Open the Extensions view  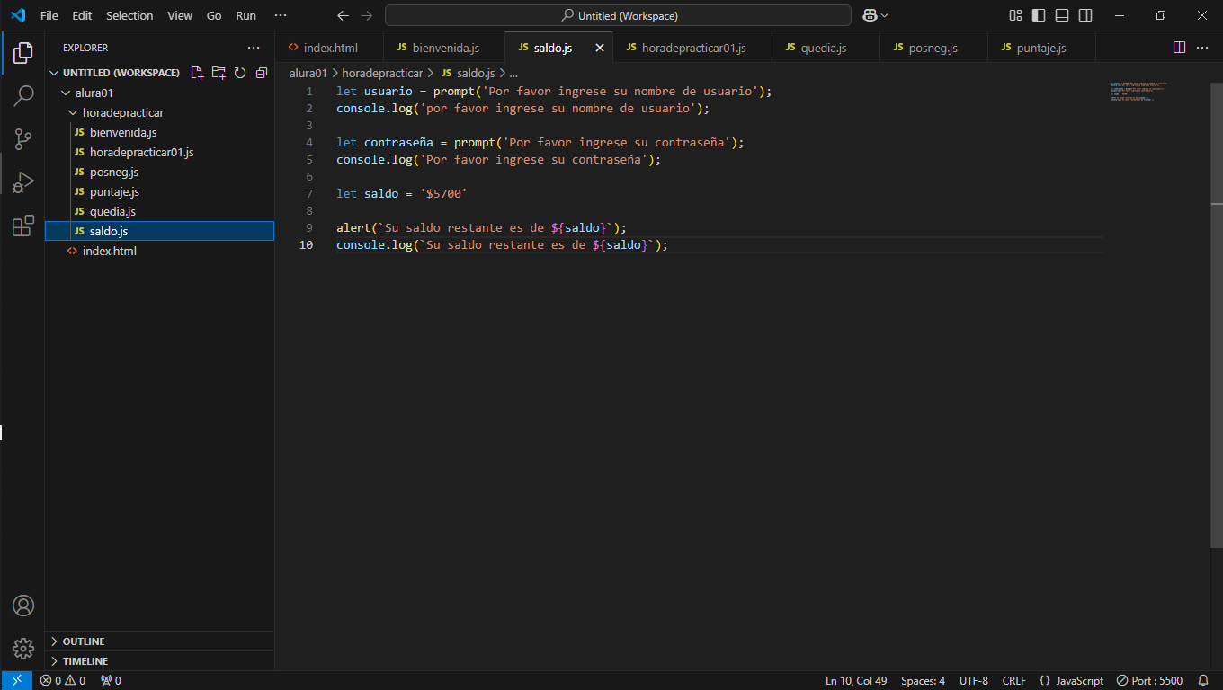click(x=23, y=226)
